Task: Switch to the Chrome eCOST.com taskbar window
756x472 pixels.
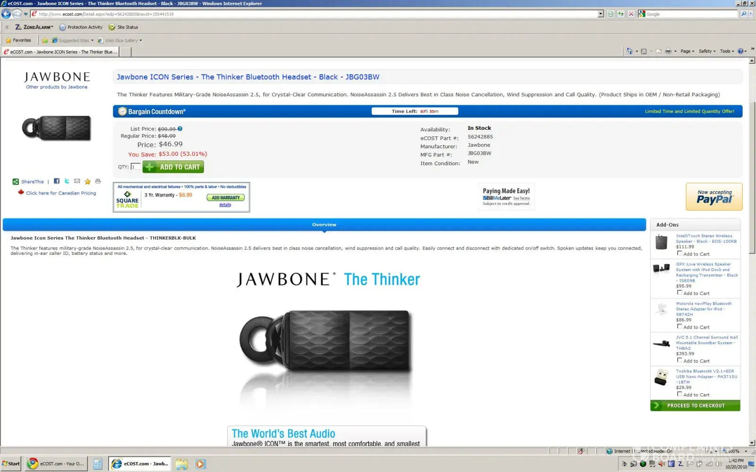Action: coord(56,464)
